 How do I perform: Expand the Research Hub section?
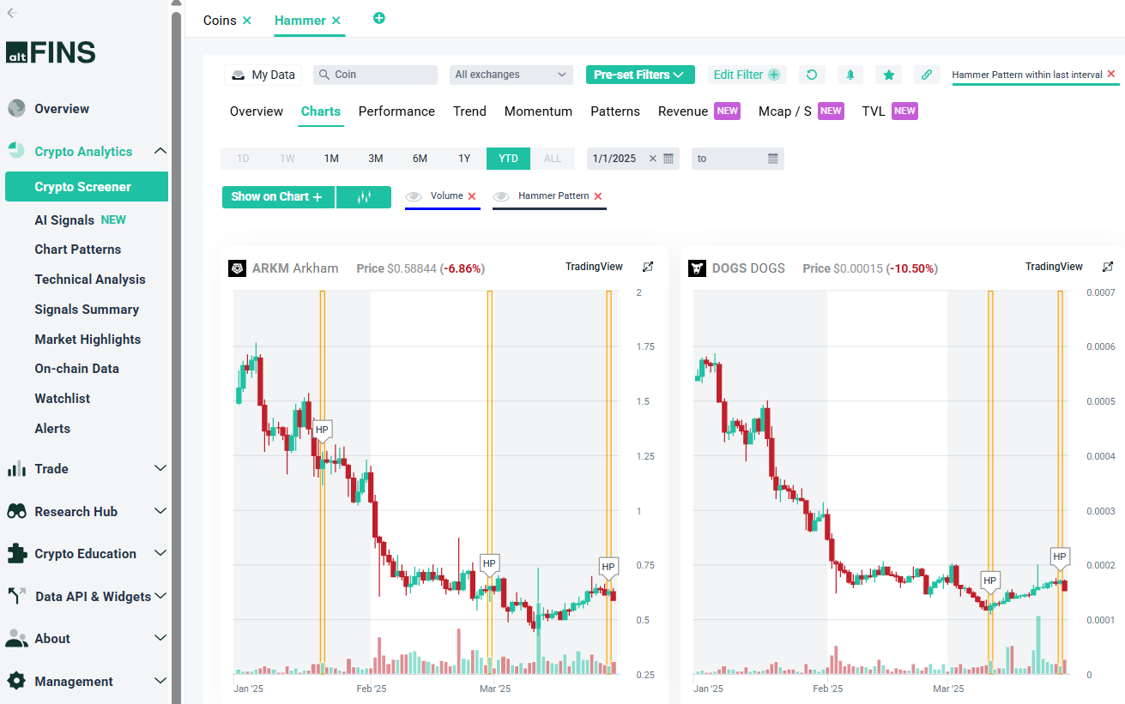pos(160,511)
